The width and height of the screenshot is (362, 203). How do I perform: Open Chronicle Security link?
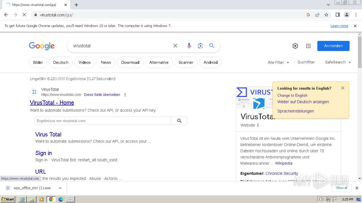click(282, 173)
